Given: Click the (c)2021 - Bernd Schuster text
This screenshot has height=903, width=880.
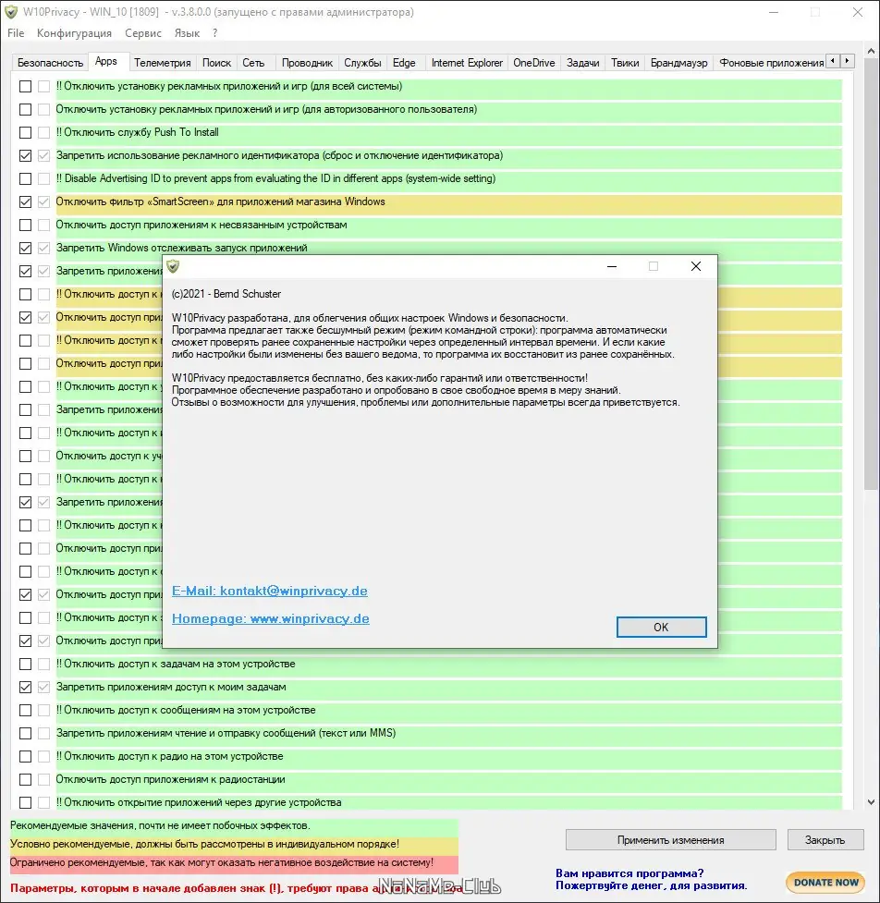Looking at the screenshot, I should tap(226, 294).
